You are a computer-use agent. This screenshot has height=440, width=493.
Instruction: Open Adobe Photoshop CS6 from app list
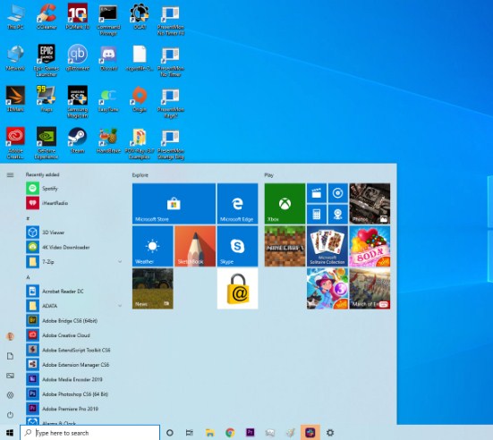pyautogui.click(x=74, y=393)
